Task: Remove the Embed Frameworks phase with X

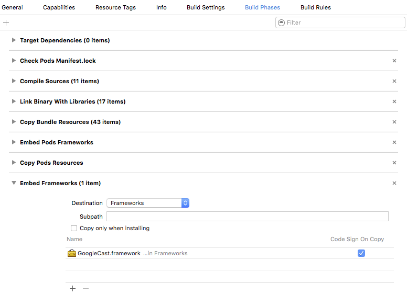Action: 394,183
